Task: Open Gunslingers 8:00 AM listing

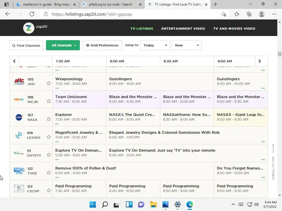Action: click(x=160, y=81)
